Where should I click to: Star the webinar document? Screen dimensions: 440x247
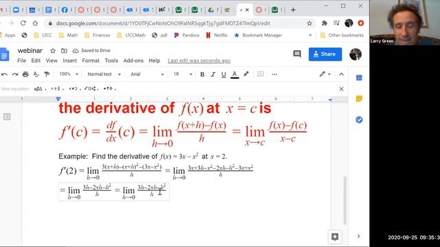click(53, 51)
